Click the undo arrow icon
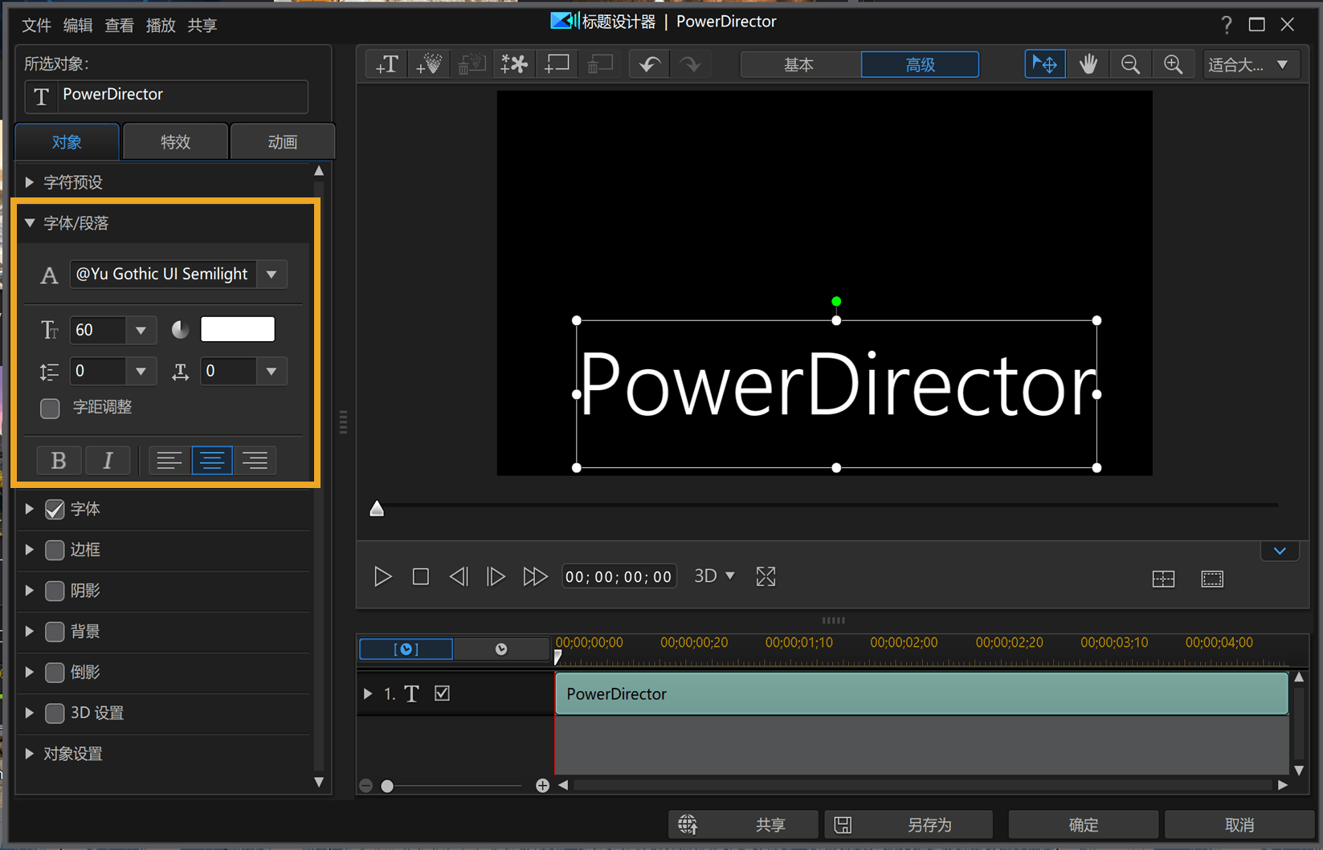 point(649,64)
